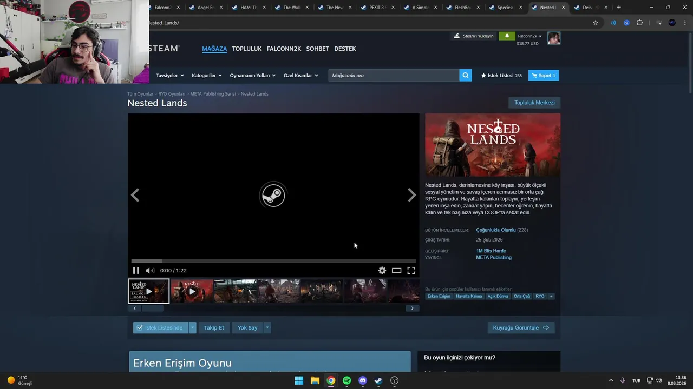Expand Kategoriler menu
The image size is (693, 389).
point(206,75)
